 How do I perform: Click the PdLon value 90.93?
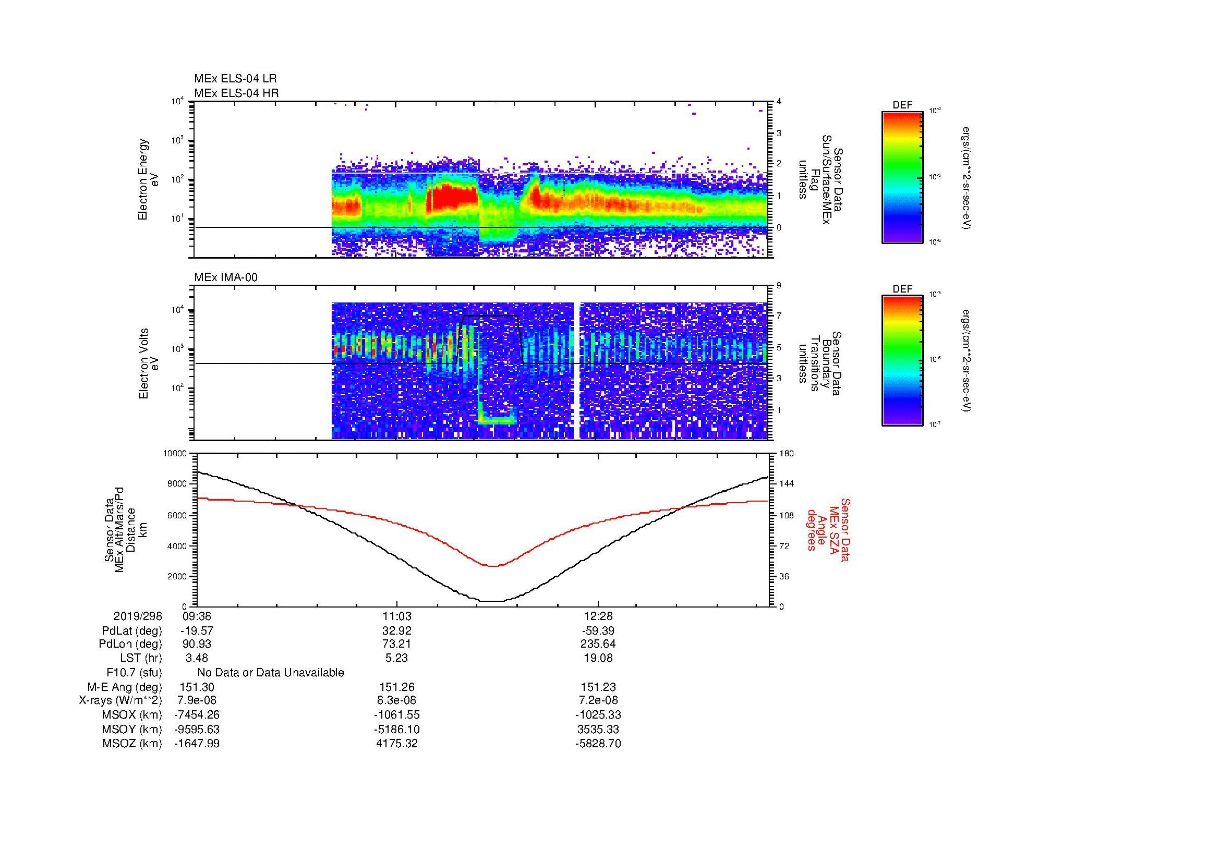coord(197,644)
